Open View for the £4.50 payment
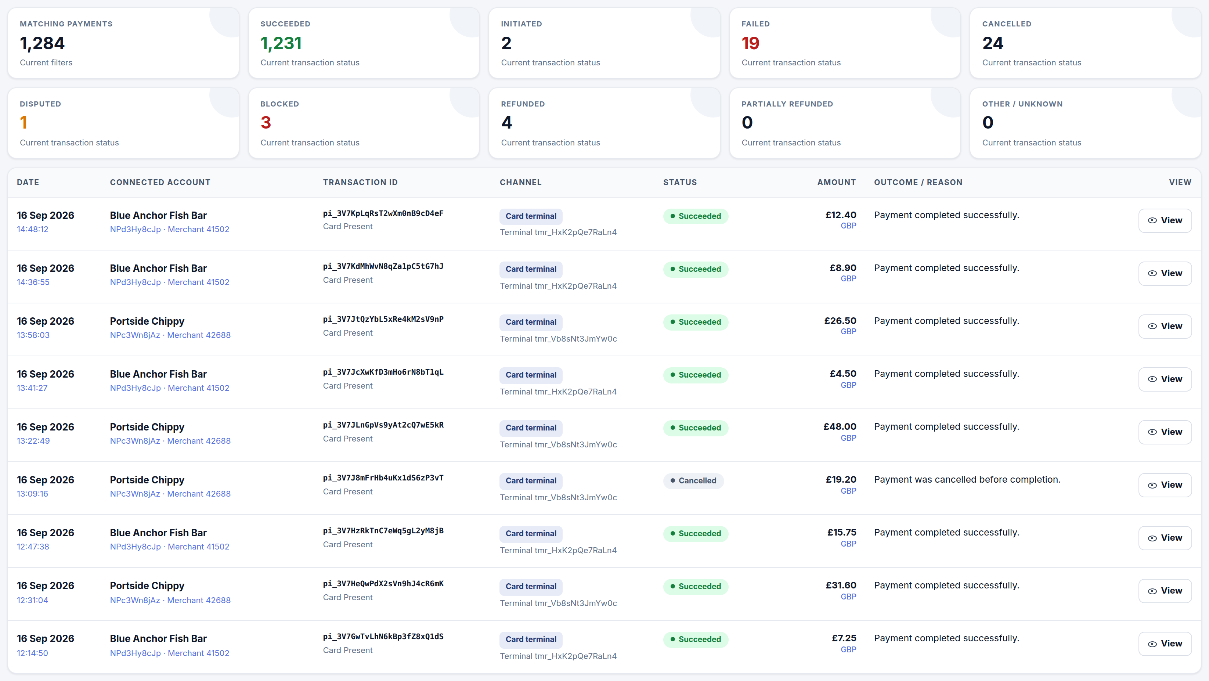This screenshot has height=681, width=1209. [1165, 379]
